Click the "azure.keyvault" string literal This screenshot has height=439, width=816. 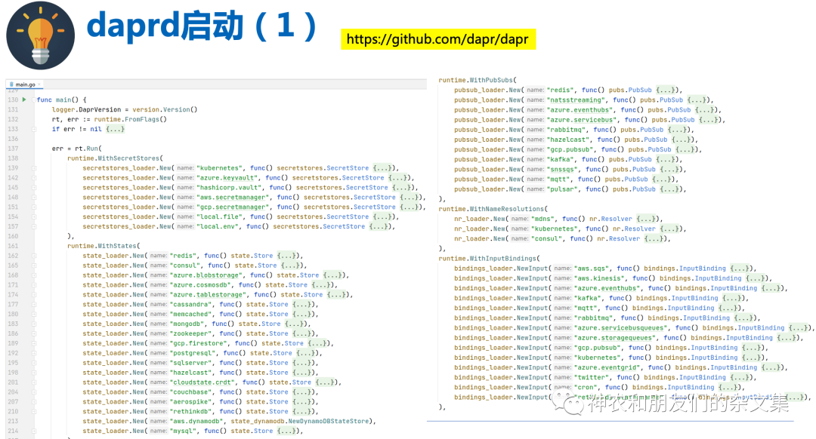point(227,178)
